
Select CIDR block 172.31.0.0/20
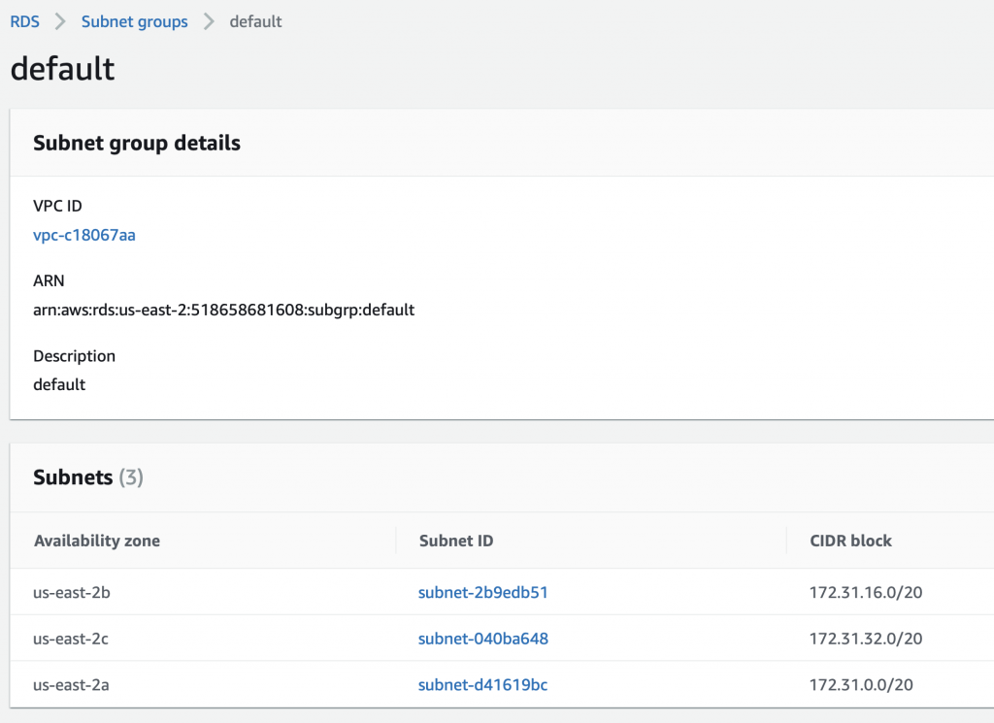click(x=861, y=685)
